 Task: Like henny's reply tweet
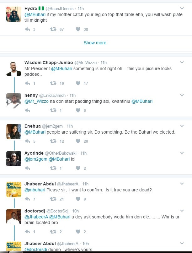point(78,110)
